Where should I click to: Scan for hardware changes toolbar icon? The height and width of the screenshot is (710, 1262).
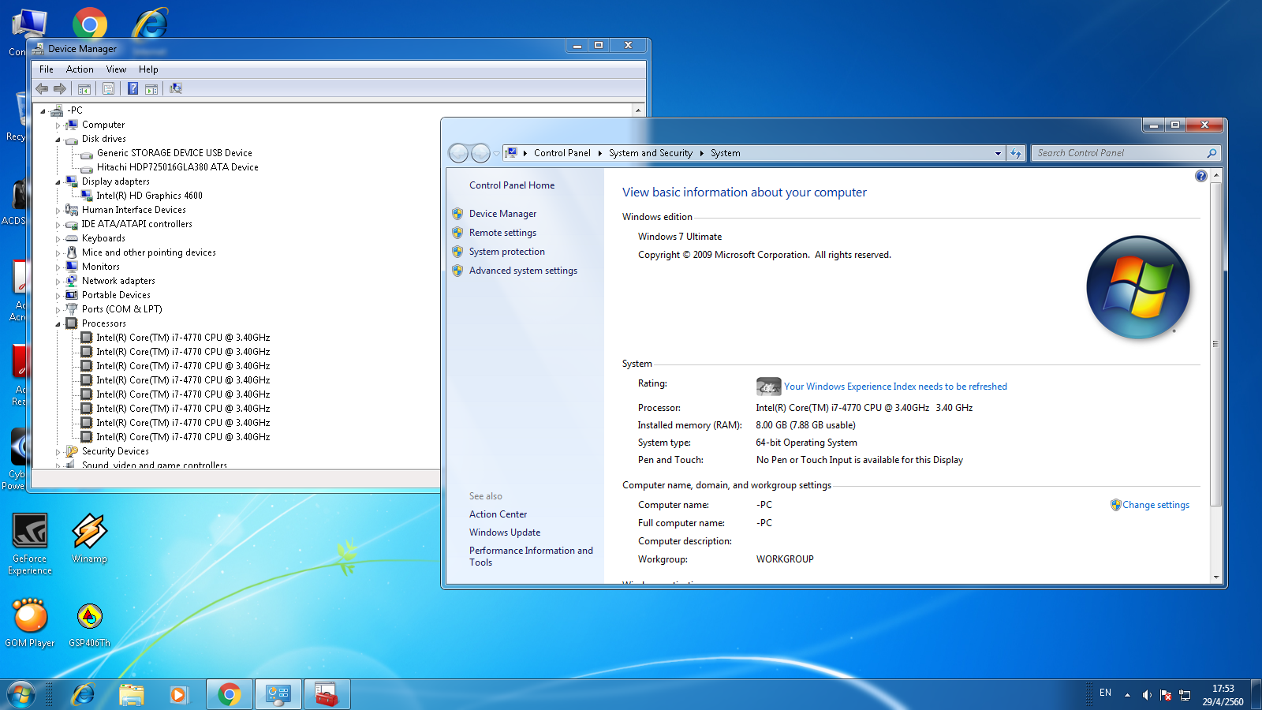coord(176,88)
